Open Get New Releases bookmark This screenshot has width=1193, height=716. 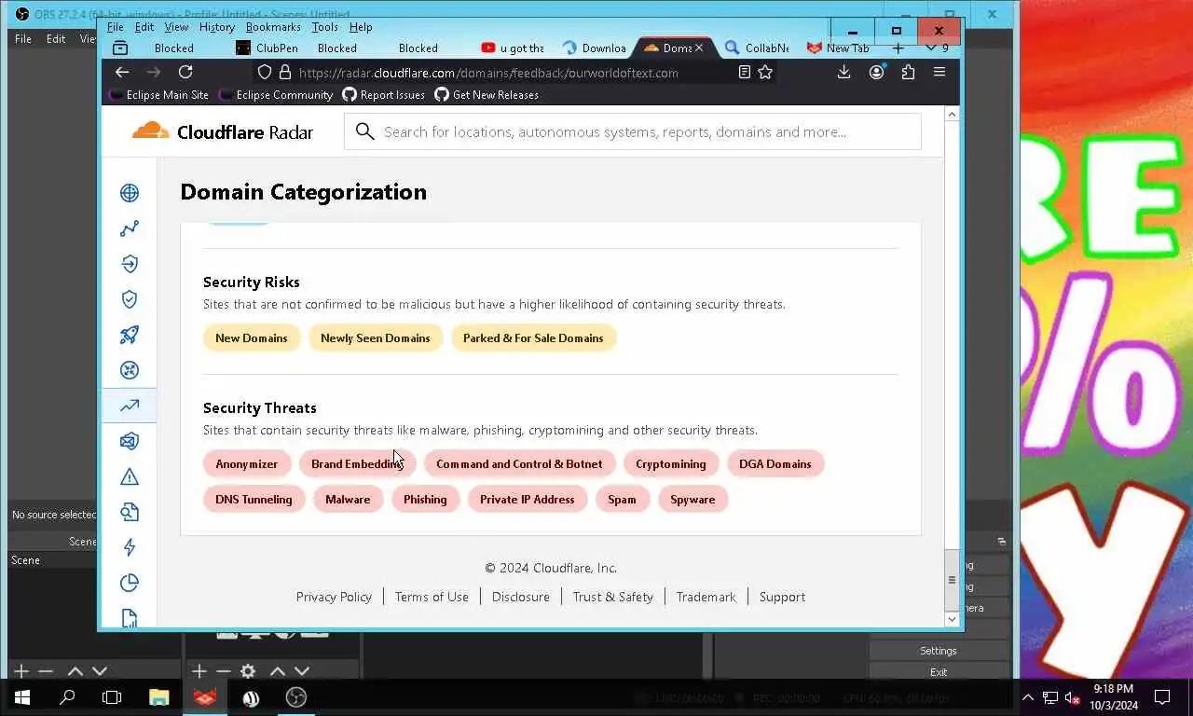(x=487, y=94)
